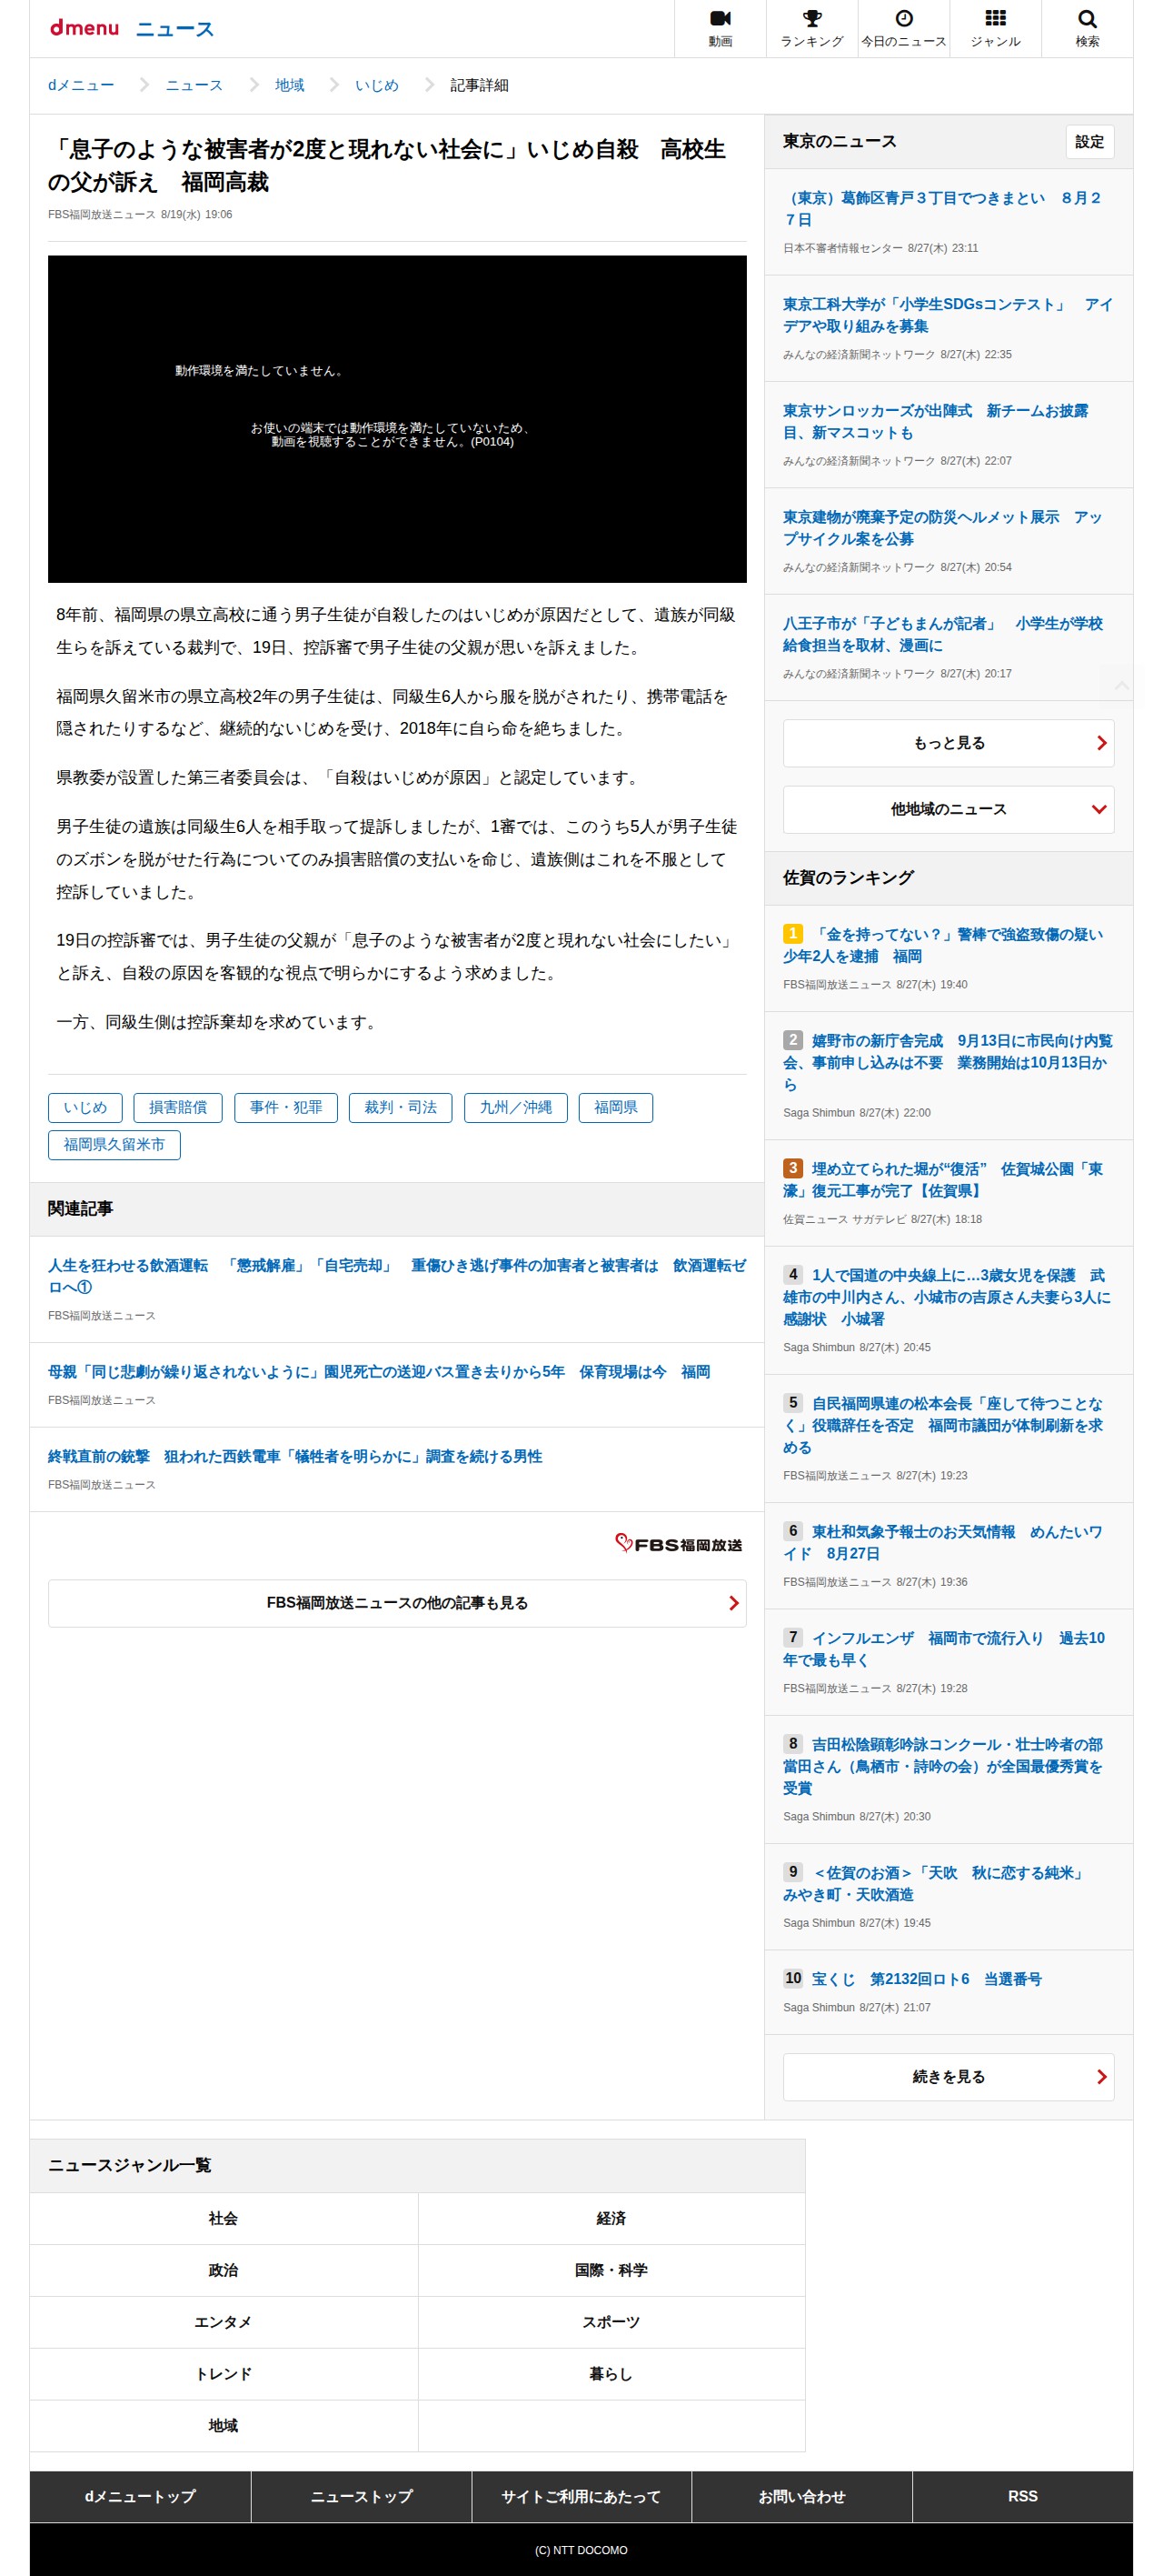Viewport: 1163px width, 2576px height.
Task: Click the 今日のニュース clock icon
Action: 903,19
